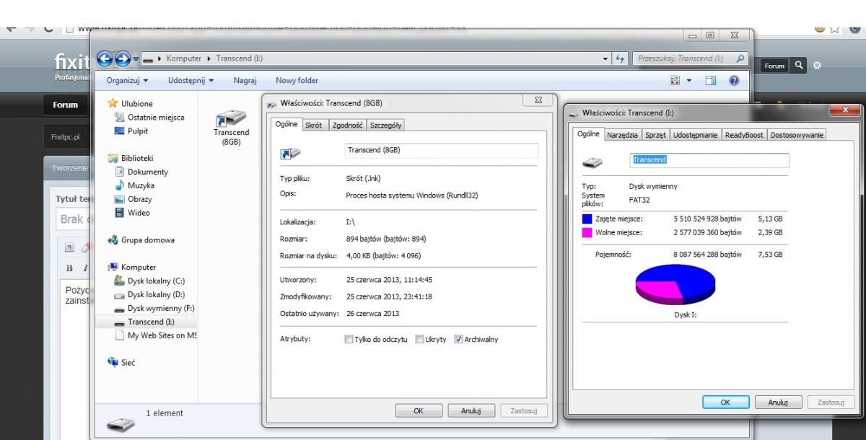Click Anuluj in Transcend (I:) properties
Screen dimensions: 866x440
pos(778,402)
